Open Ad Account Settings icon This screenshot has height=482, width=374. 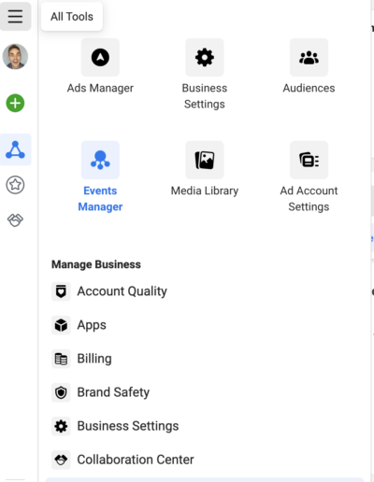coord(309,160)
